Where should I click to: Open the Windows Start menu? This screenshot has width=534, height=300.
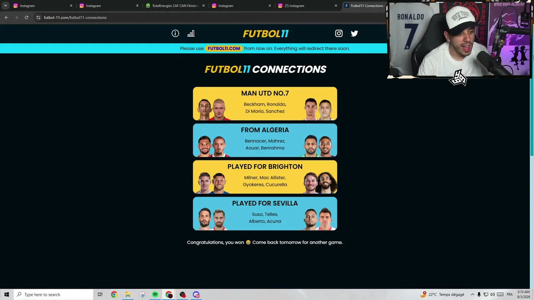coord(7,295)
